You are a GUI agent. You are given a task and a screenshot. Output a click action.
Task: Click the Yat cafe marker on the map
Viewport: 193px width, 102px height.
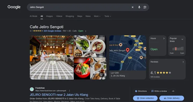(x=141, y=57)
